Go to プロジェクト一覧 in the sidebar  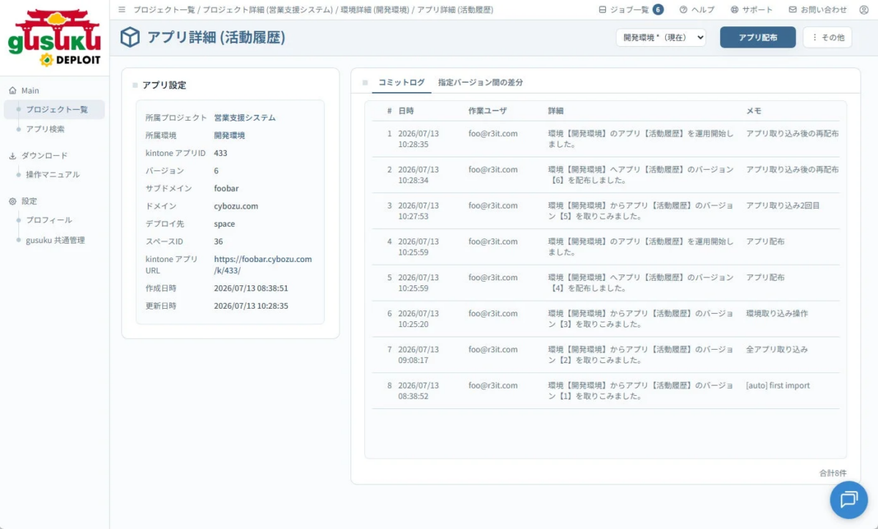click(x=56, y=110)
